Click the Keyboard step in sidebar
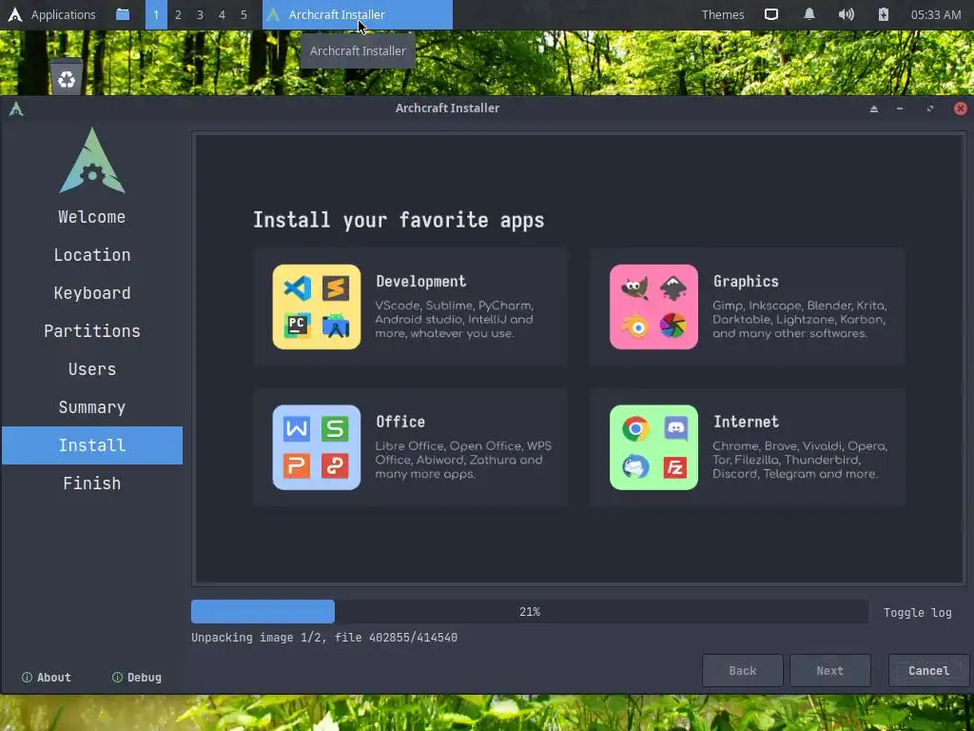 coord(92,293)
